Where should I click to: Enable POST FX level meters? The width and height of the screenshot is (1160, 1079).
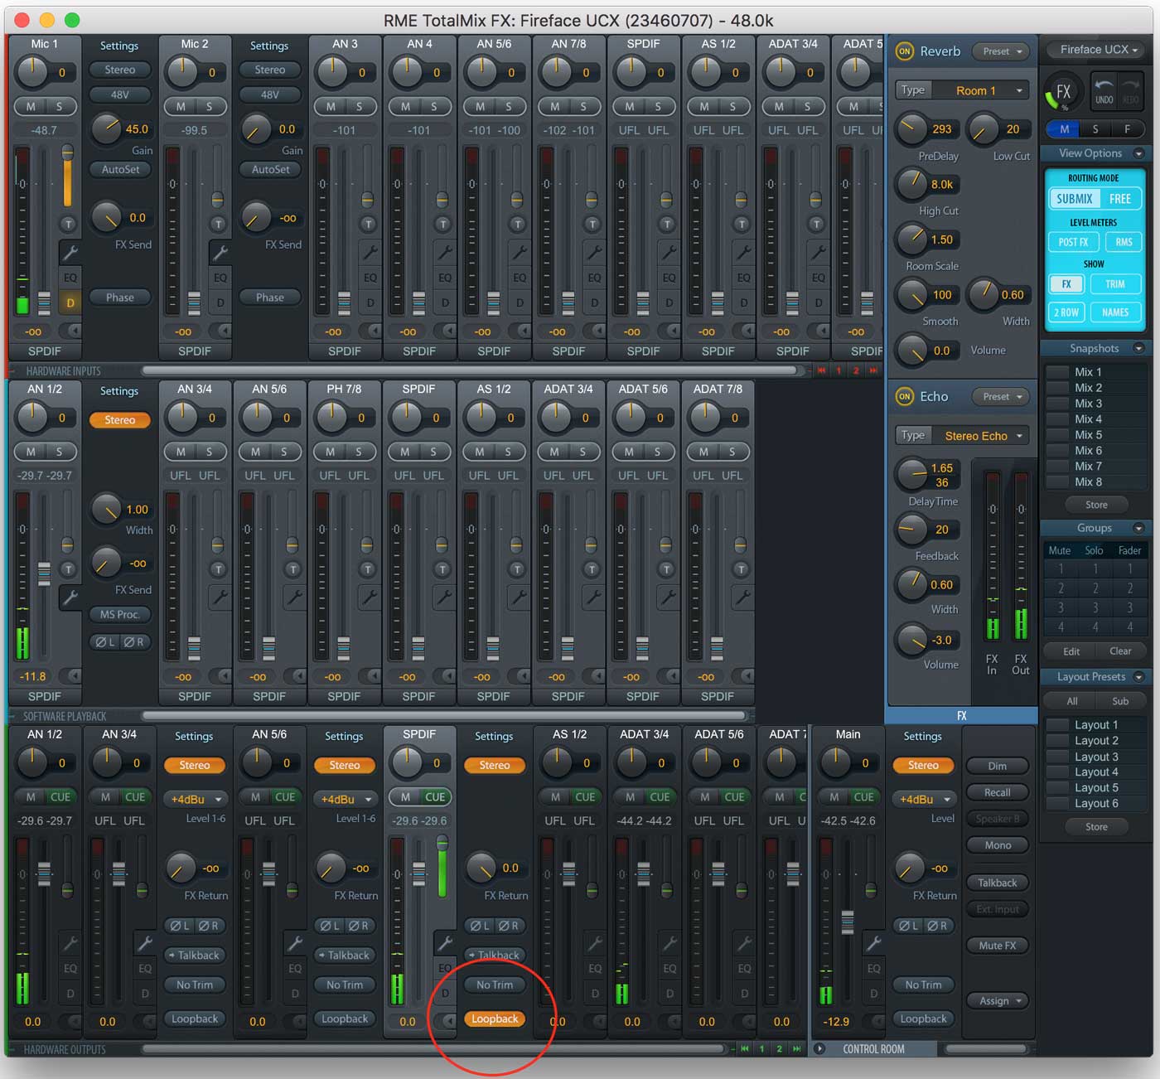click(x=1073, y=242)
